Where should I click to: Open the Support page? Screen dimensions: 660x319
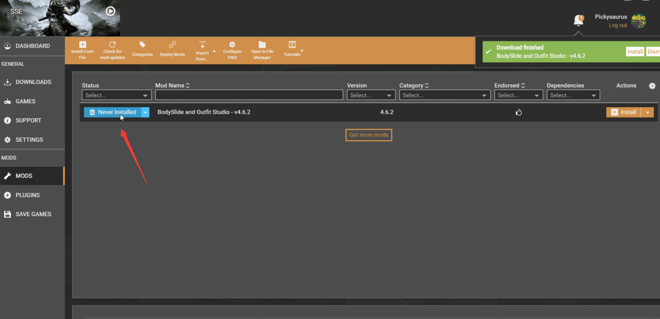[32, 120]
